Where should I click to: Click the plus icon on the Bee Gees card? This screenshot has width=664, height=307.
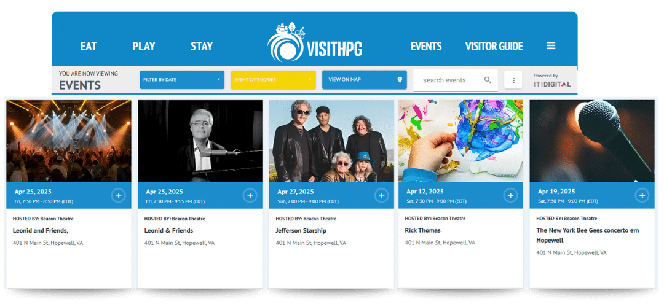pos(642,196)
